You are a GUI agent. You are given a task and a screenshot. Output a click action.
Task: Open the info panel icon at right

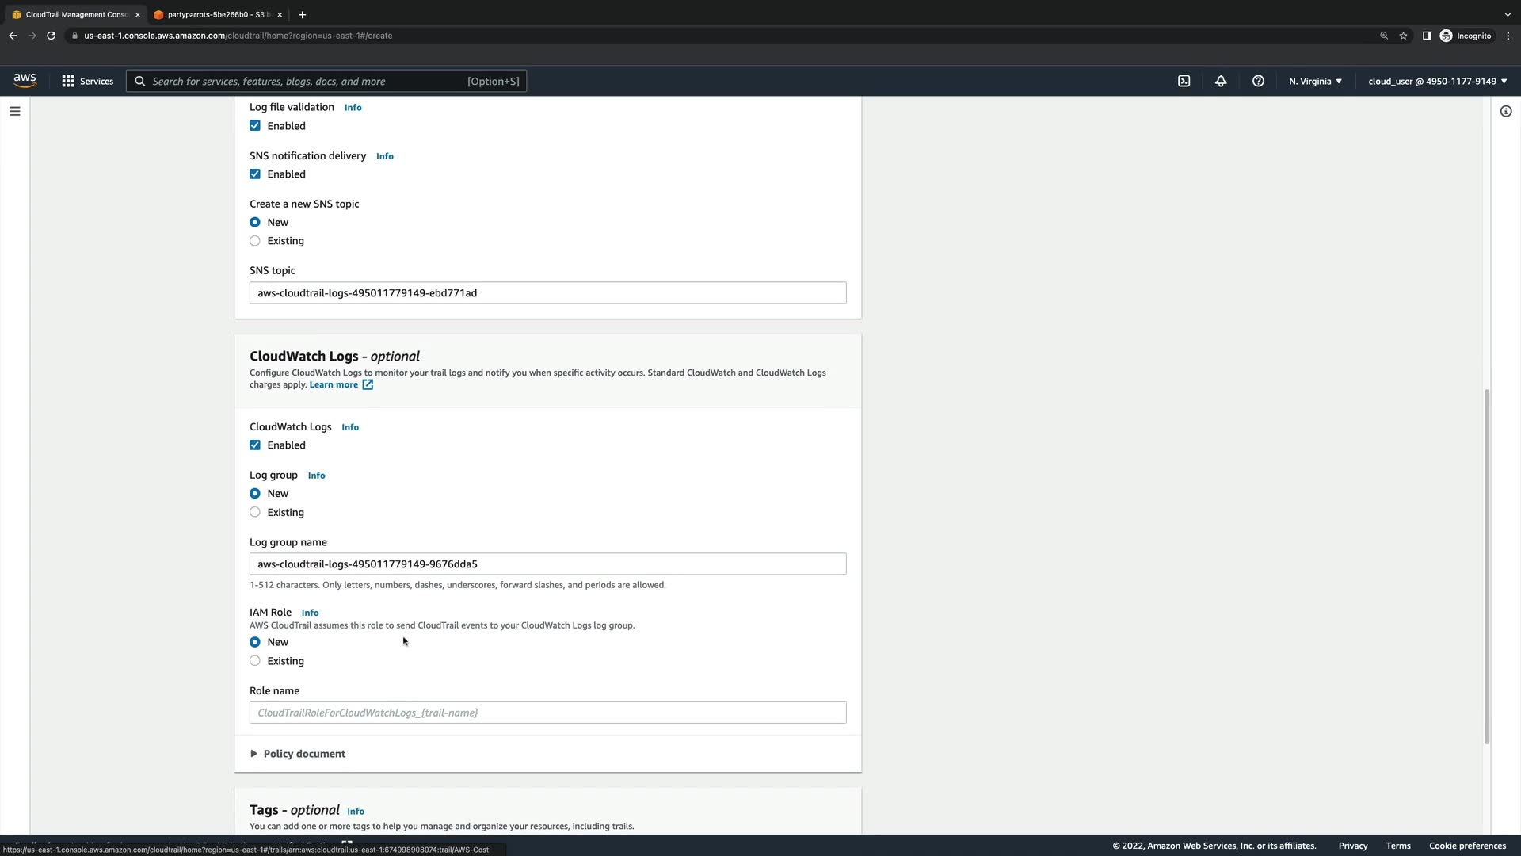(1505, 111)
